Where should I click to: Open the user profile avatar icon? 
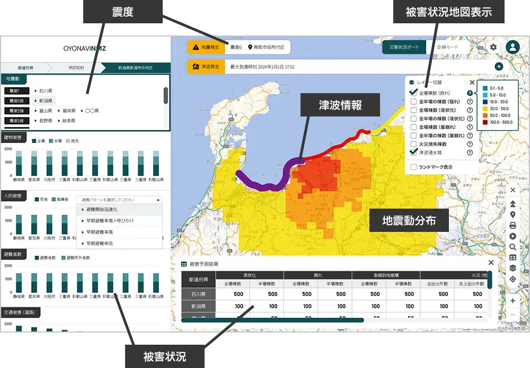point(513,47)
